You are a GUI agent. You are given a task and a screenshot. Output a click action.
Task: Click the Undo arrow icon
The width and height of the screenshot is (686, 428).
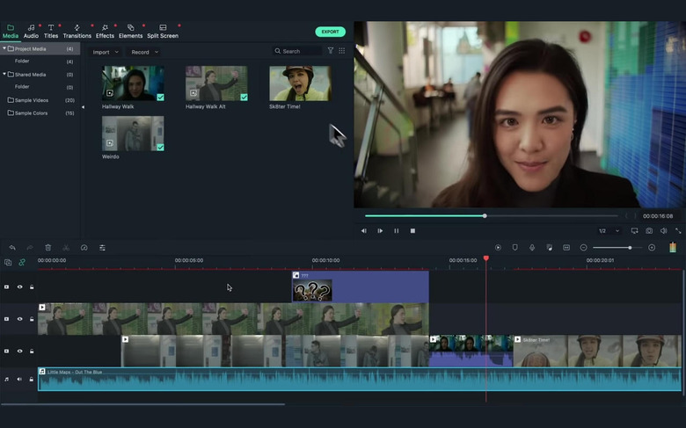point(12,248)
